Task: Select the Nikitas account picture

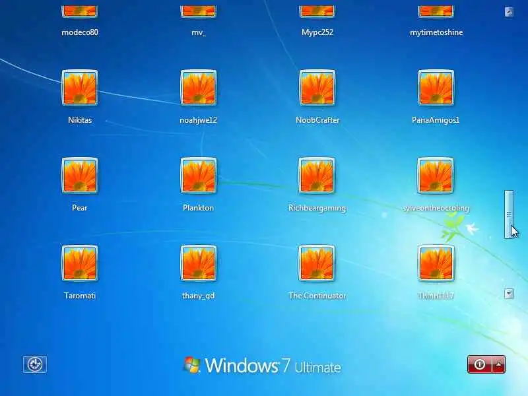Action: coord(80,88)
